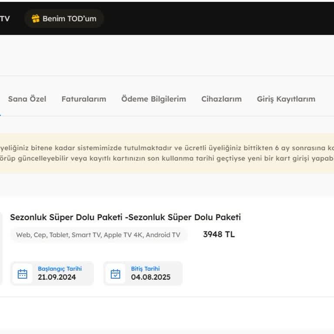Go to the Cihazlarım tab
Screen dimensions: 334x334
(221, 99)
